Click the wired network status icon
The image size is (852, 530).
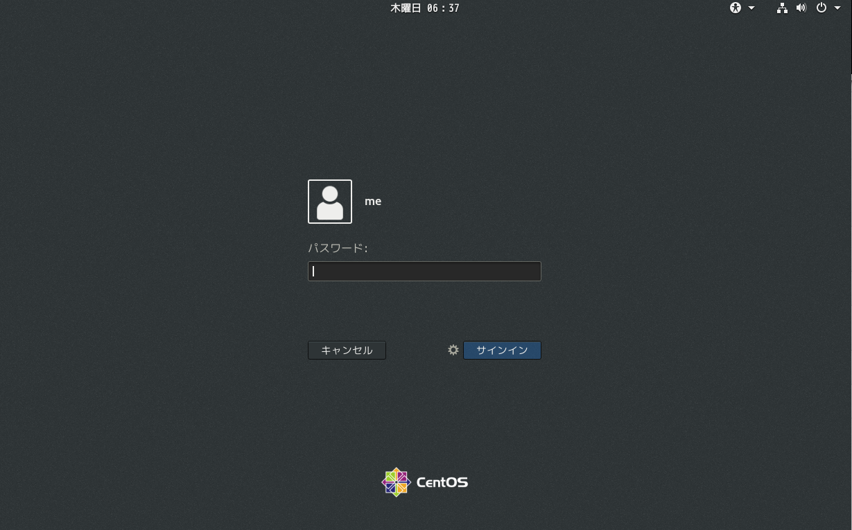[782, 8]
